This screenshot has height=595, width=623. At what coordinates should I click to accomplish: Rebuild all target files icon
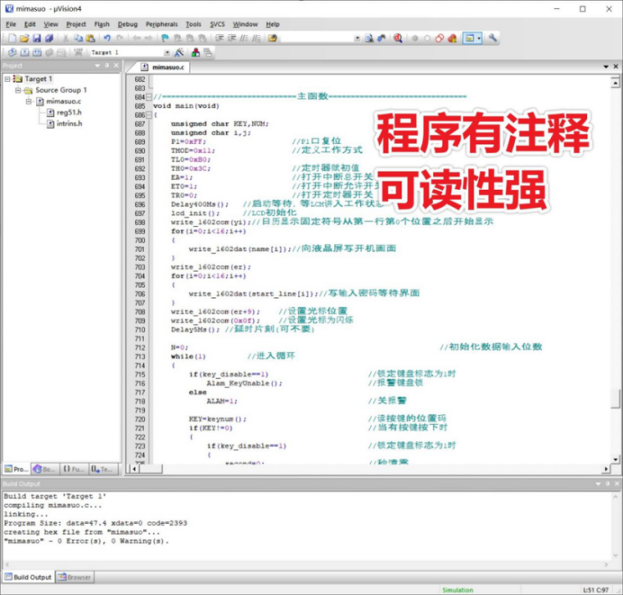pyautogui.click(x=37, y=52)
